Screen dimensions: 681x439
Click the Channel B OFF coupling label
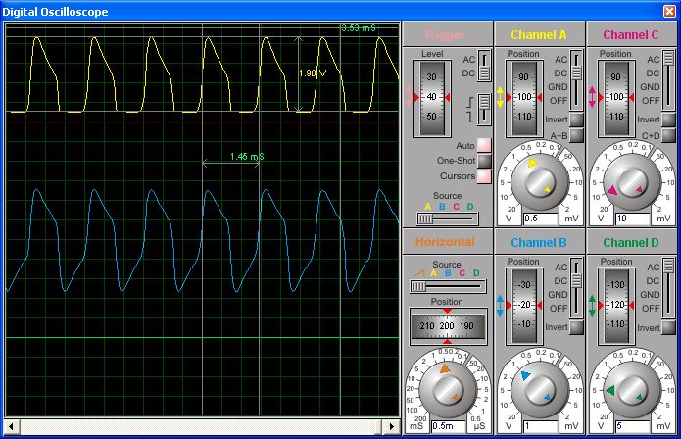click(x=559, y=309)
